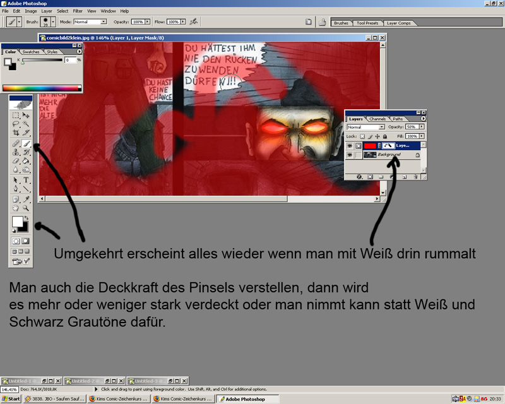Toggle lock transparent pixels in Layers panel
505x404 pixels.
point(362,136)
